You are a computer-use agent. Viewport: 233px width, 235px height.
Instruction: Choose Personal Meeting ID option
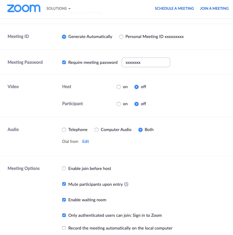[121, 37]
